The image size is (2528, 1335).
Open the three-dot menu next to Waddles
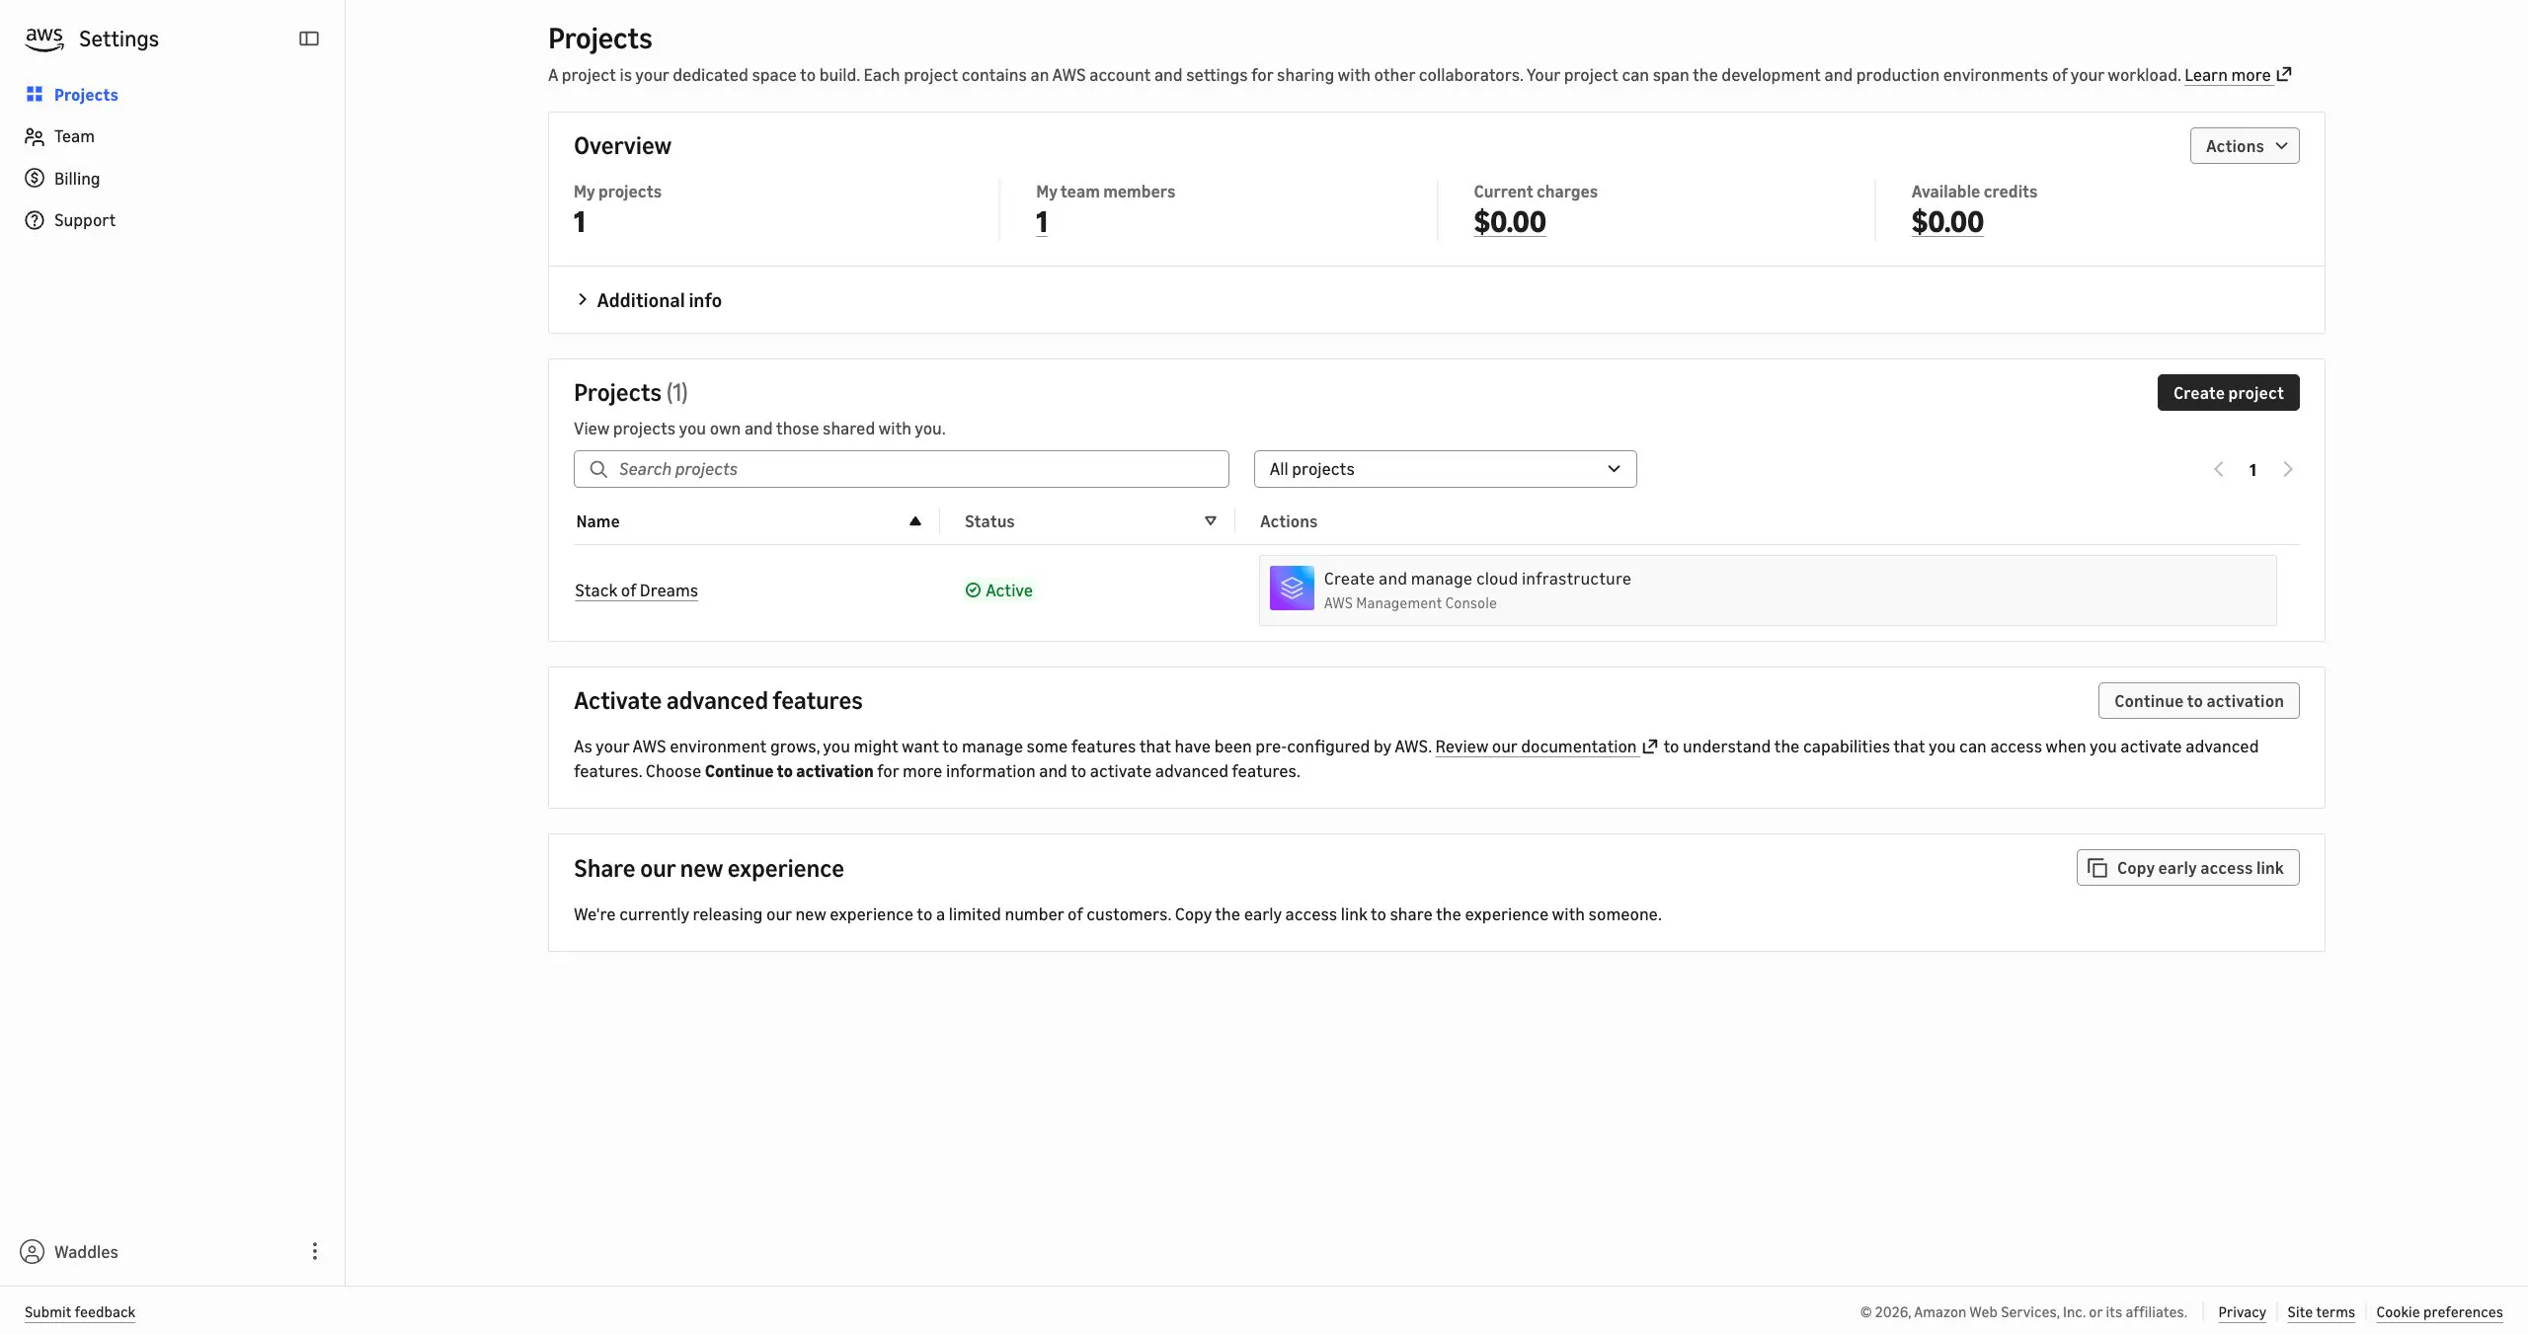[315, 1251]
